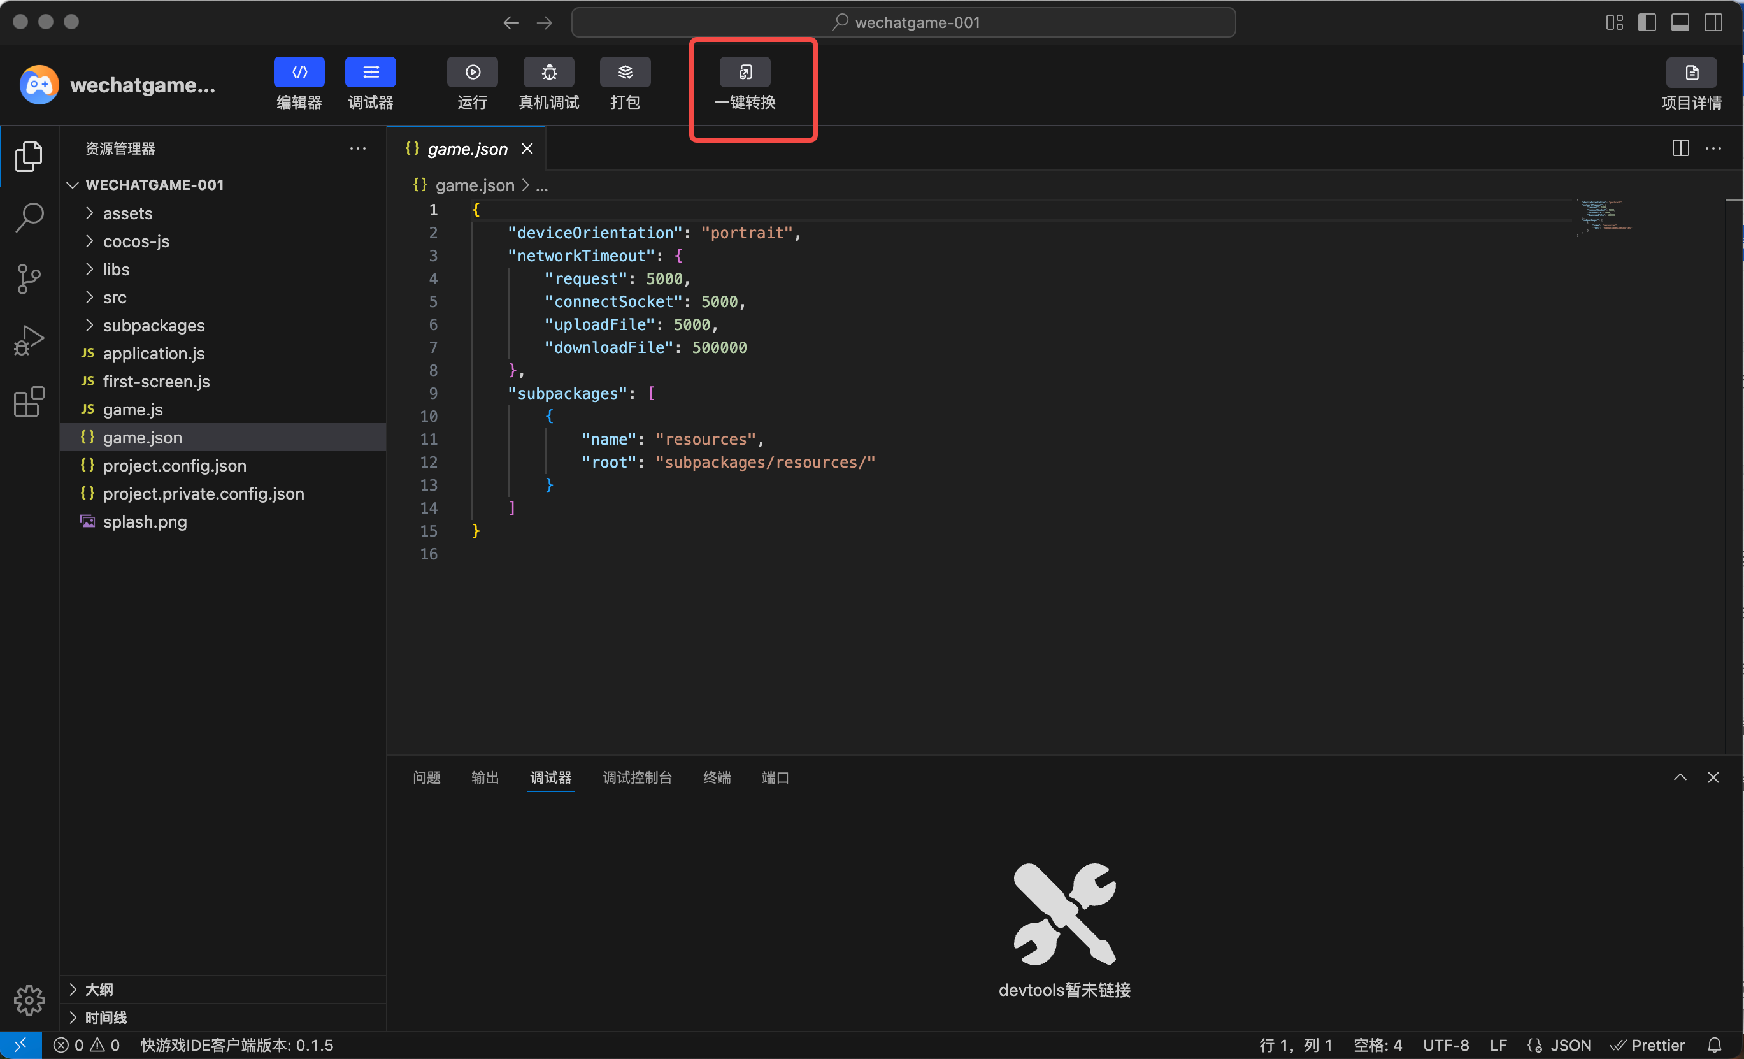Switch to the 输出 output tab
This screenshot has height=1059, width=1744.
click(x=485, y=777)
